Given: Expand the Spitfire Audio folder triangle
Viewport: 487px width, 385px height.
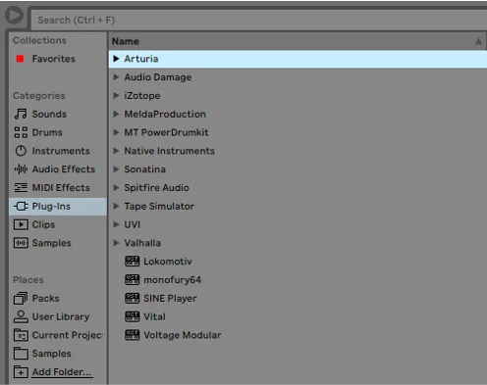Looking at the screenshot, I should 116,187.
